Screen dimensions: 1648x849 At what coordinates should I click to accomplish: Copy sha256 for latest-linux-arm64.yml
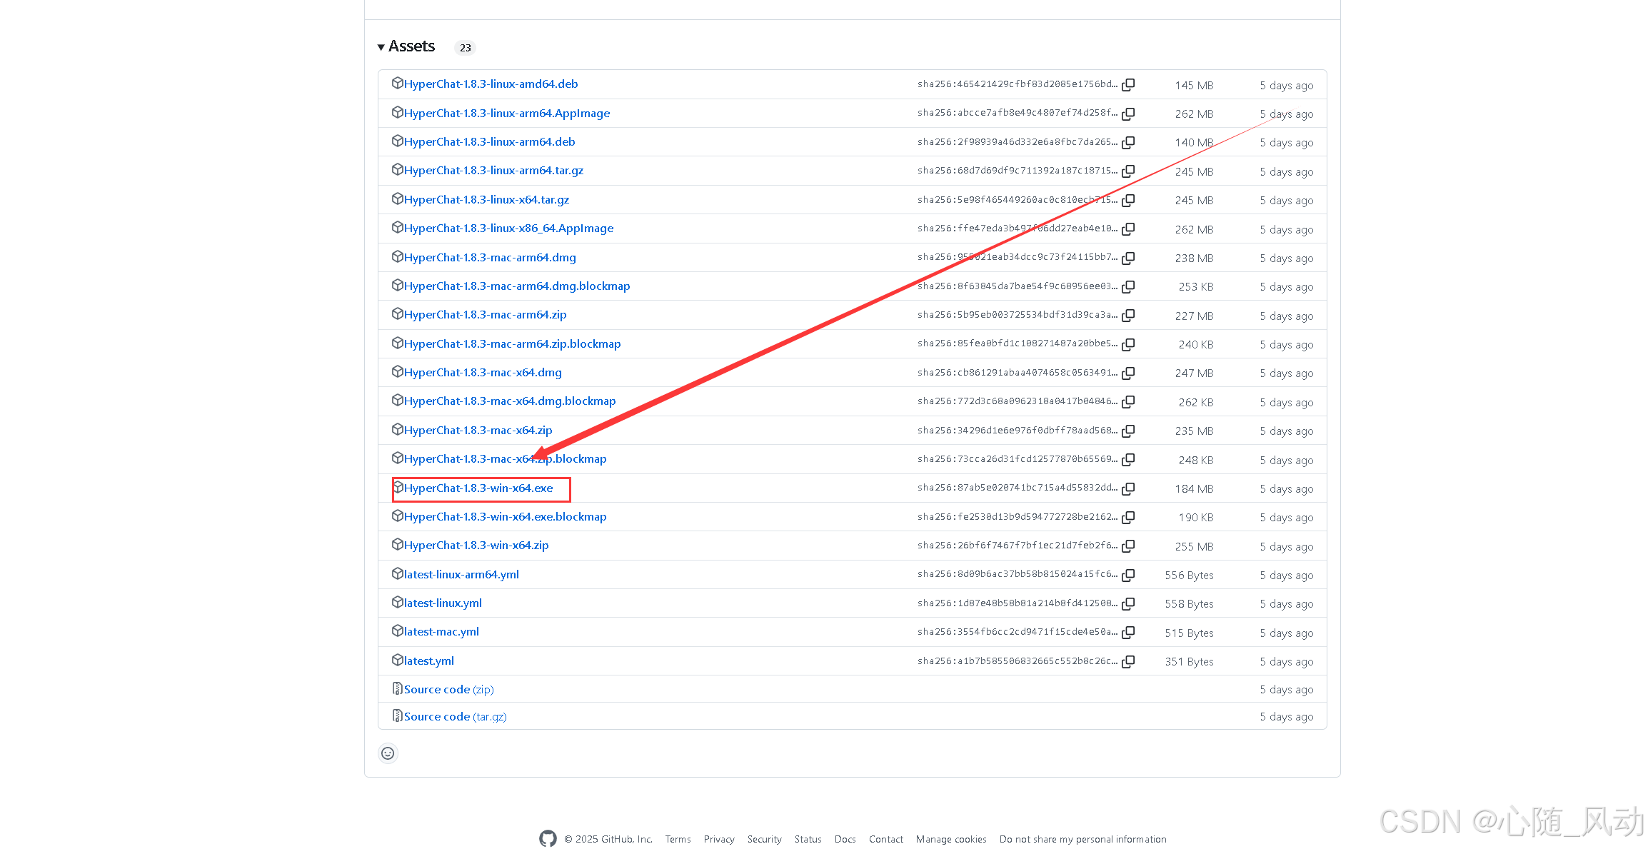coord(1128,575)
